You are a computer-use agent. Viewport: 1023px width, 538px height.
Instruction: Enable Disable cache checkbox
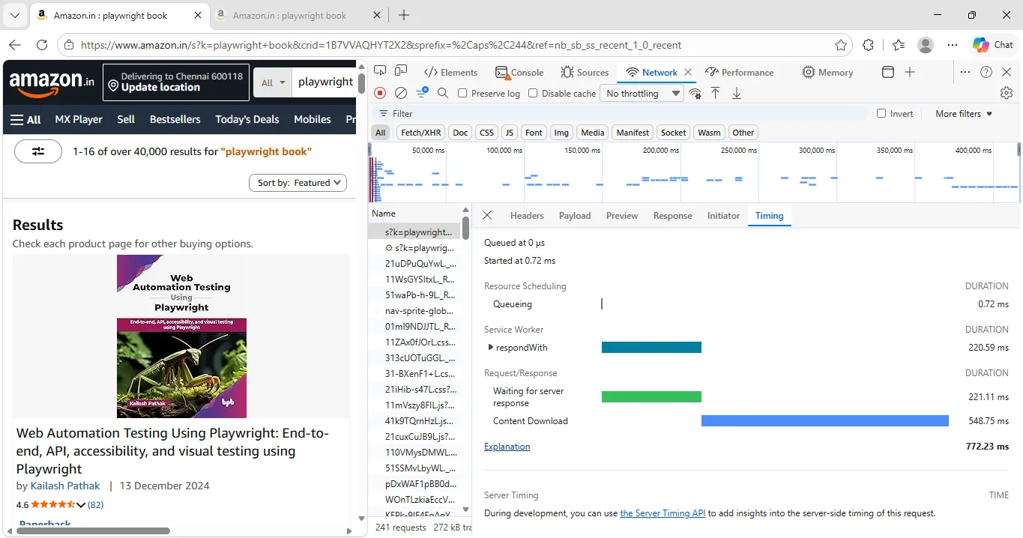tap(533, 93)
